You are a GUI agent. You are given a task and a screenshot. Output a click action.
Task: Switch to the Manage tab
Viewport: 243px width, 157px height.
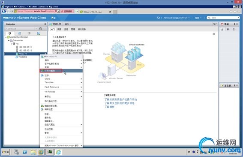tap(73, 29)
